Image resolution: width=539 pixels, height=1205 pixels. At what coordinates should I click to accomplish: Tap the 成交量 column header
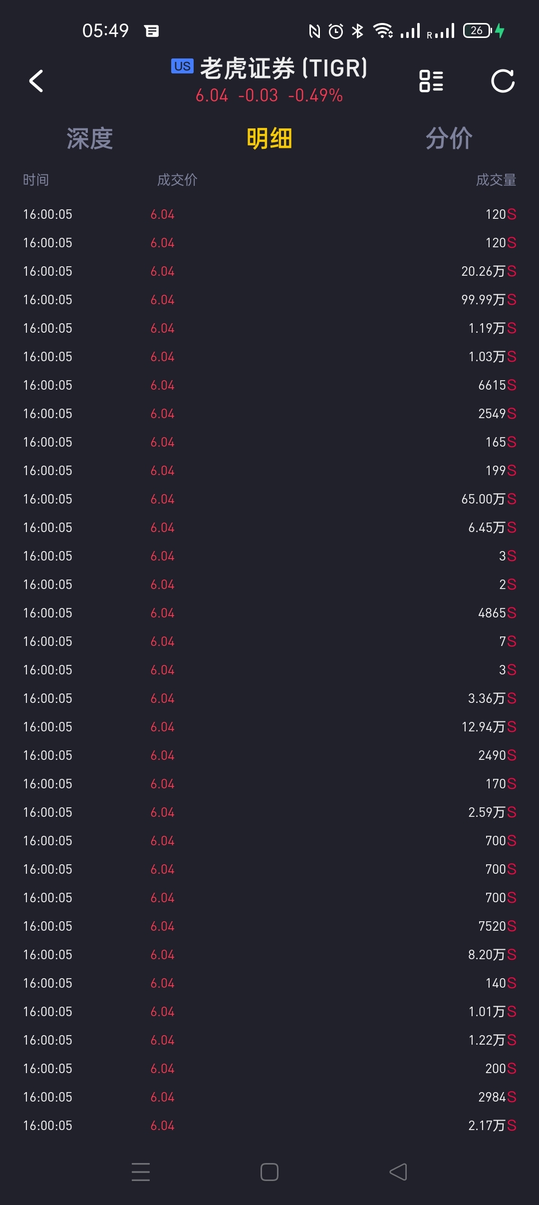click(496, 180)
